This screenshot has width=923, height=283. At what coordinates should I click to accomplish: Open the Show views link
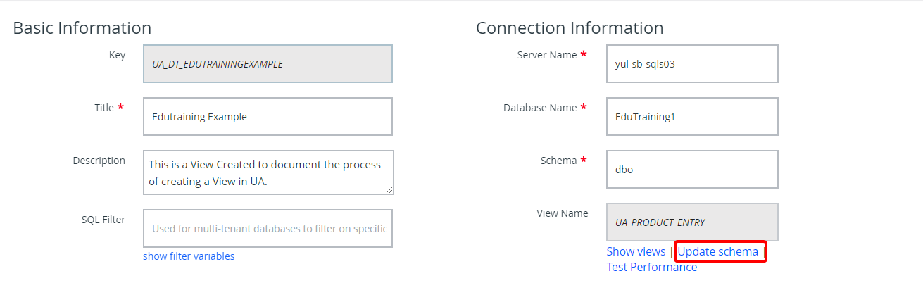click(636, 251)
